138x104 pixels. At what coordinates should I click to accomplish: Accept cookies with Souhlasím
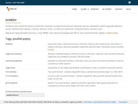[x=123, y=102]
